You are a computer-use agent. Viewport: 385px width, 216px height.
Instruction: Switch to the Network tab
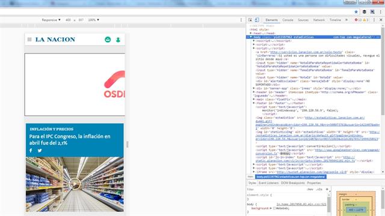pyautogui.click(x=319, y=20)
